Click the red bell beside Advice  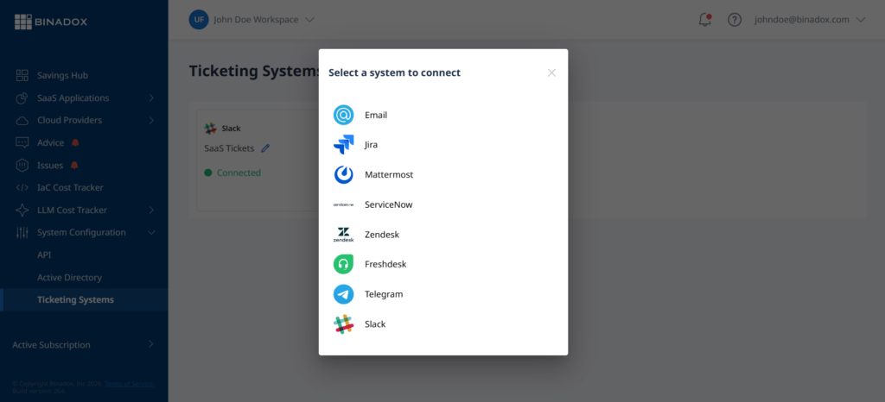pos(75,143)
